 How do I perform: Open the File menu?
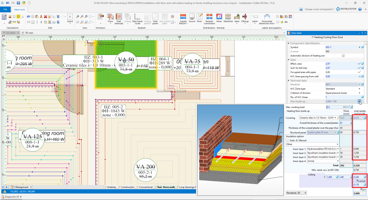point(6,10)
